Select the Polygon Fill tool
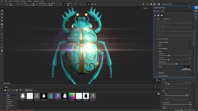 (2, 17)
